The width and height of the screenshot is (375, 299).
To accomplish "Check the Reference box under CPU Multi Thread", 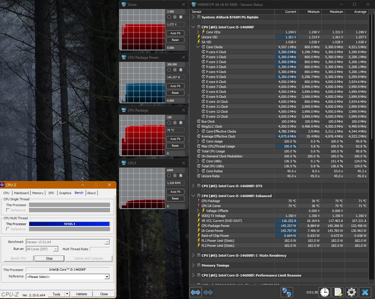I will point(8,229).
